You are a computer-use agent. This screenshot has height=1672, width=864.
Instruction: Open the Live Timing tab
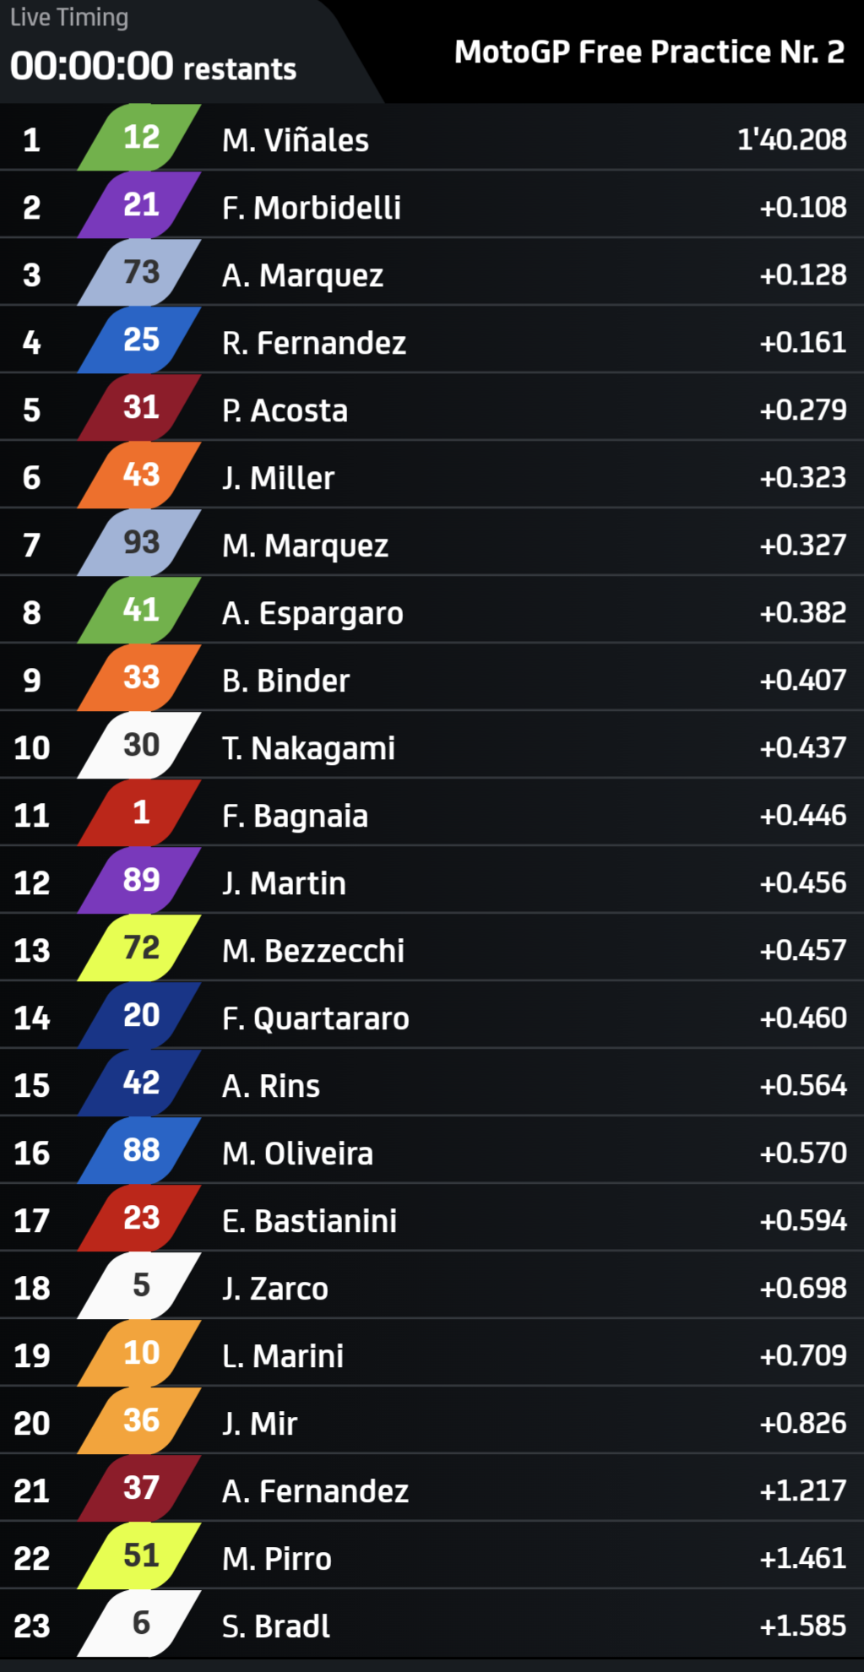click(69, 18)
